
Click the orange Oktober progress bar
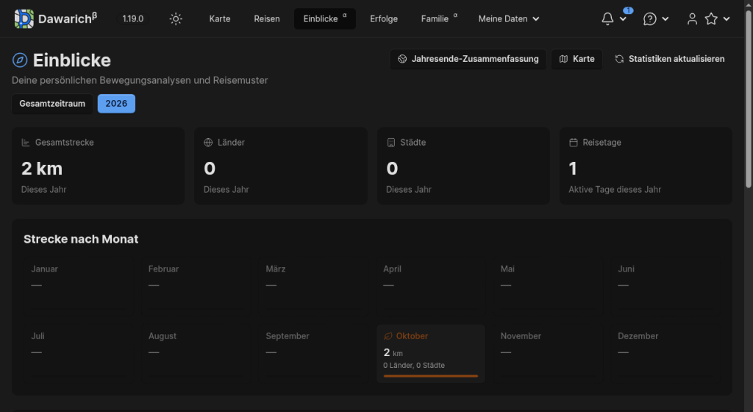click(431, 376)
